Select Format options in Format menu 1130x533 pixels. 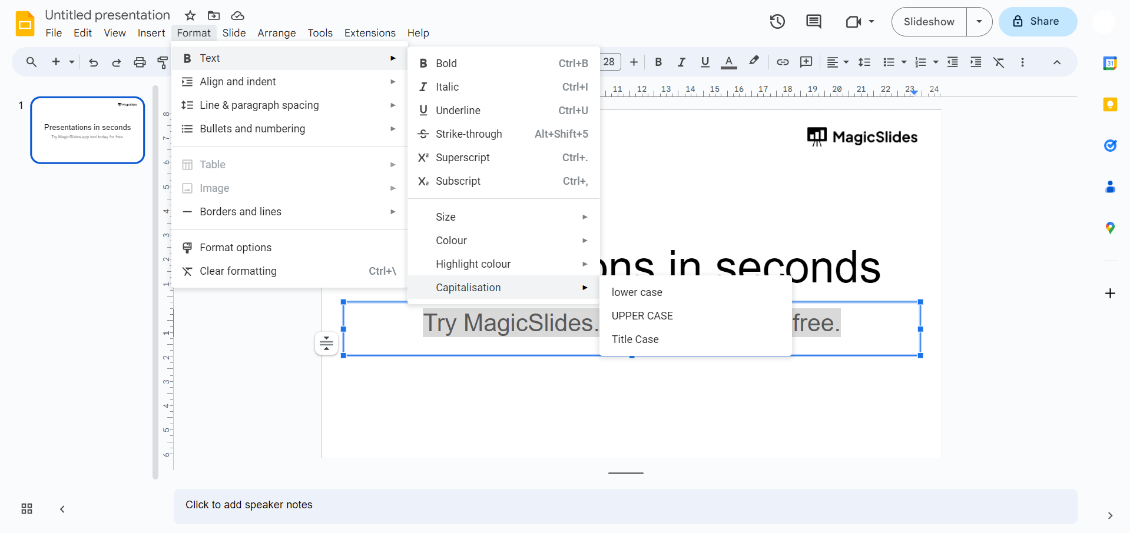(x=289, y=248)
